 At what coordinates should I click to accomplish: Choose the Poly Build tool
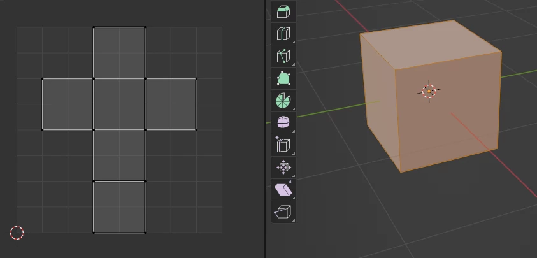283,78
